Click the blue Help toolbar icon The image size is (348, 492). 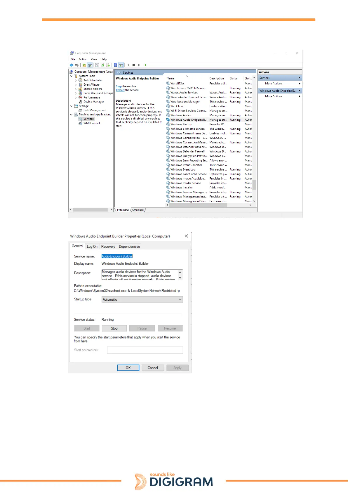116,65
